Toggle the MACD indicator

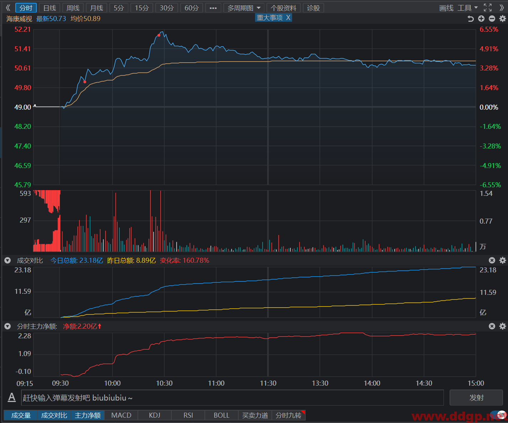pos(121,415)
